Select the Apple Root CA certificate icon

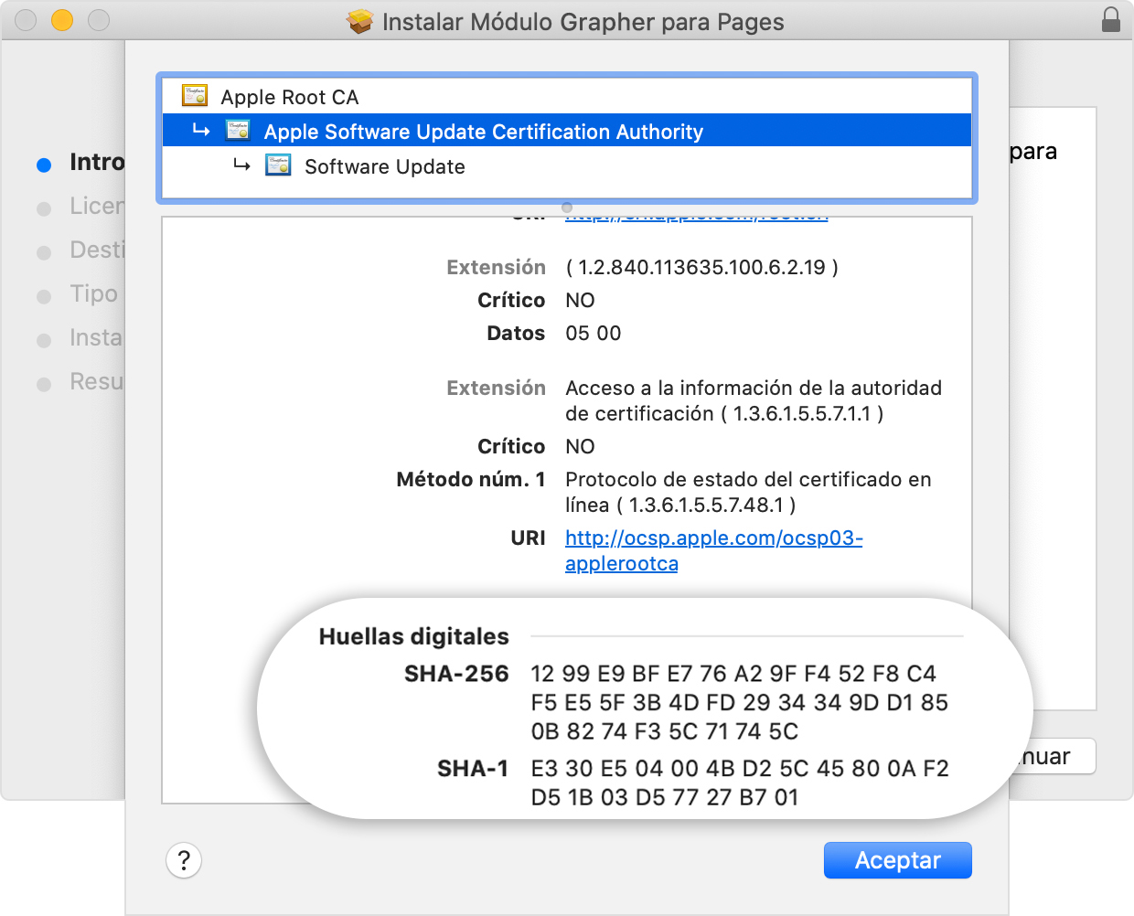pos(195,96)
